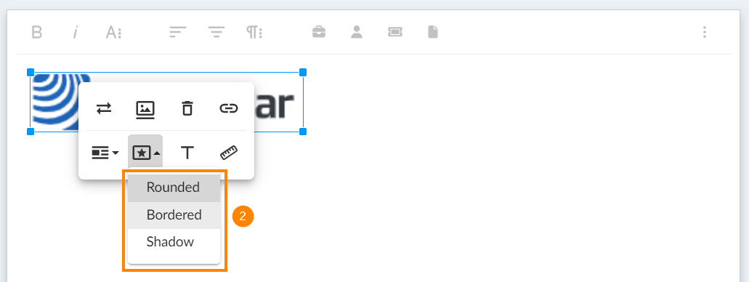Screen dimensions: 749x282
Task: Click the Replace image arrows icon
Action: click(104, 108)
